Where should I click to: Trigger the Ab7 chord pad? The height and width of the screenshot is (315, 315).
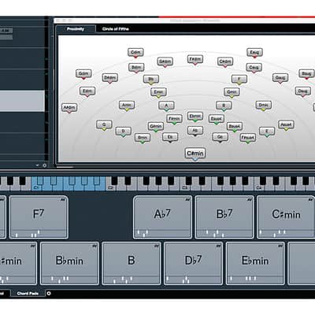click(162, 217)
